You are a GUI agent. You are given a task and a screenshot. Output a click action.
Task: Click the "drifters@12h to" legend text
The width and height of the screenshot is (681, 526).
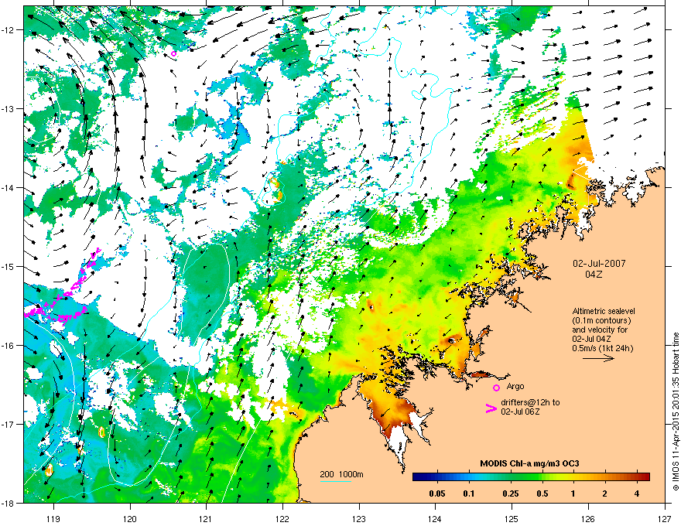pyautogui.click(x=530, y=402)
